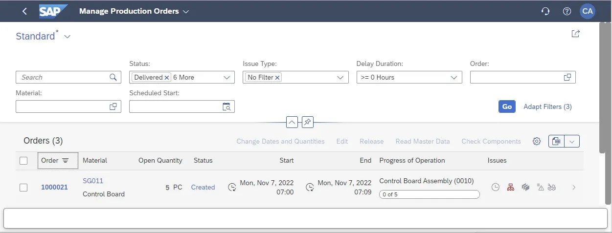Click the Status column header
This screenshot has width=612, height=233.
203,160
